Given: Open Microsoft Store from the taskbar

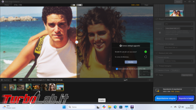Looking at the screenshot, I should (x=121, y=107).
